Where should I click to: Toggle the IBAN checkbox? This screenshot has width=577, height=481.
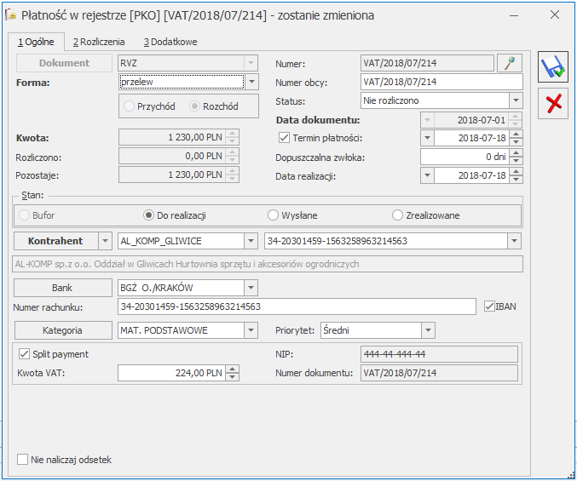[488, 306]
